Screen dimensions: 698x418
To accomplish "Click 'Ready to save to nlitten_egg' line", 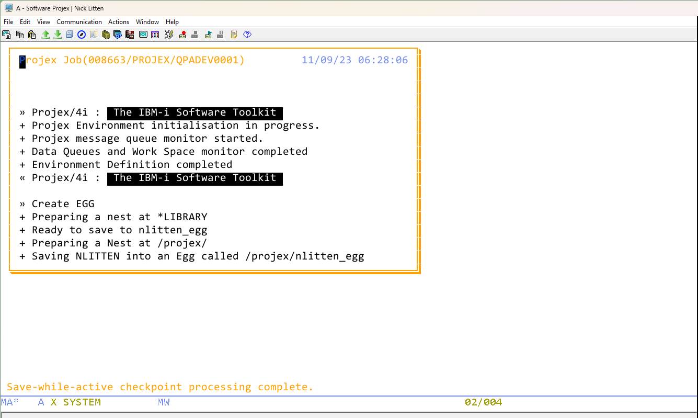I will point(113,230).
